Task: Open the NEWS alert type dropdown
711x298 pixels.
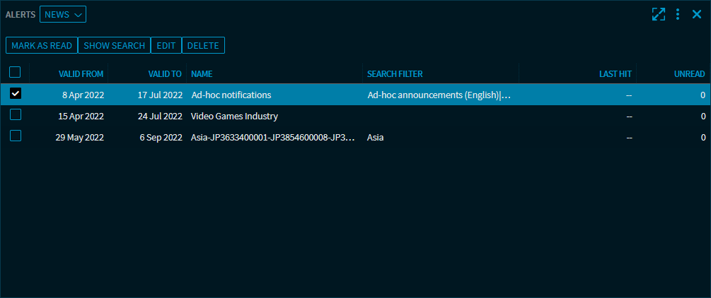Action: click(63, 14)
